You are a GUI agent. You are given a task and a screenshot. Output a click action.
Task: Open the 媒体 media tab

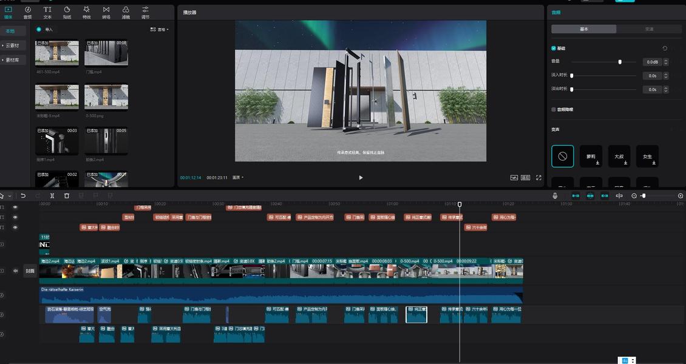pos(8,13)
